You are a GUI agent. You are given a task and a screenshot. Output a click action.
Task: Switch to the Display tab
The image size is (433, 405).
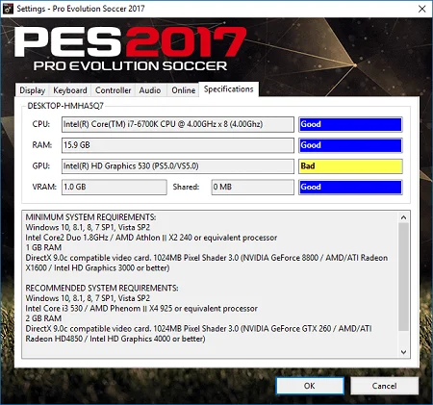click(32, 90)
